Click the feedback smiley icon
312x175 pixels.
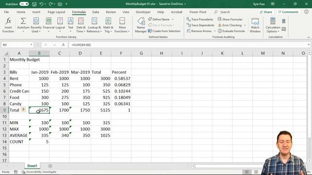click(307, 12)
